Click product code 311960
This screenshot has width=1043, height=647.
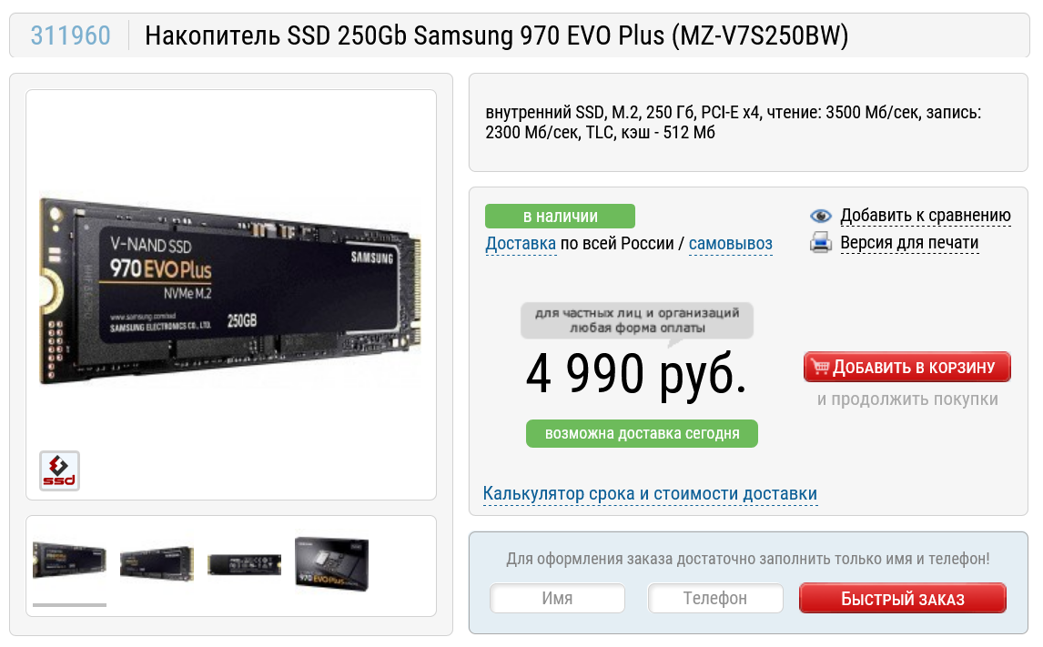70,35
